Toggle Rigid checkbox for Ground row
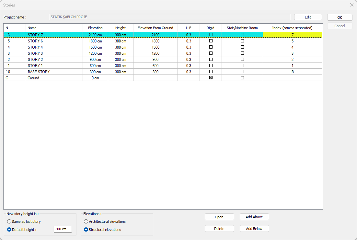 click(211, 78)
